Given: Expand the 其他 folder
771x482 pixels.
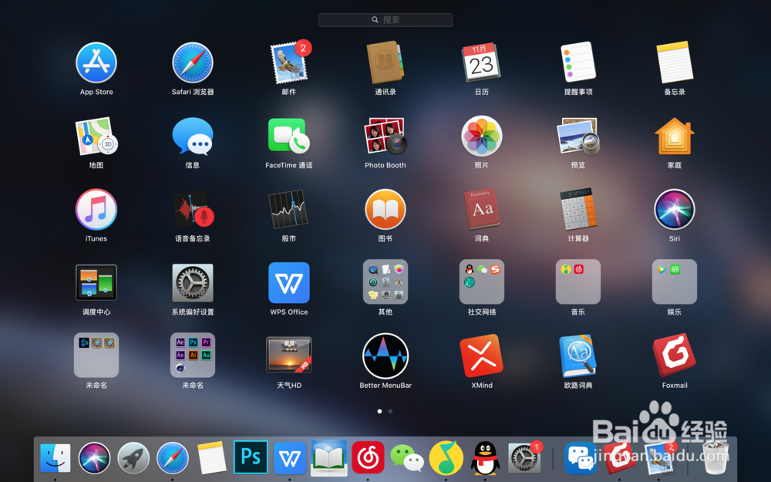Looking at the screenshot, I should pyautogui.click(x=385, y=281).
